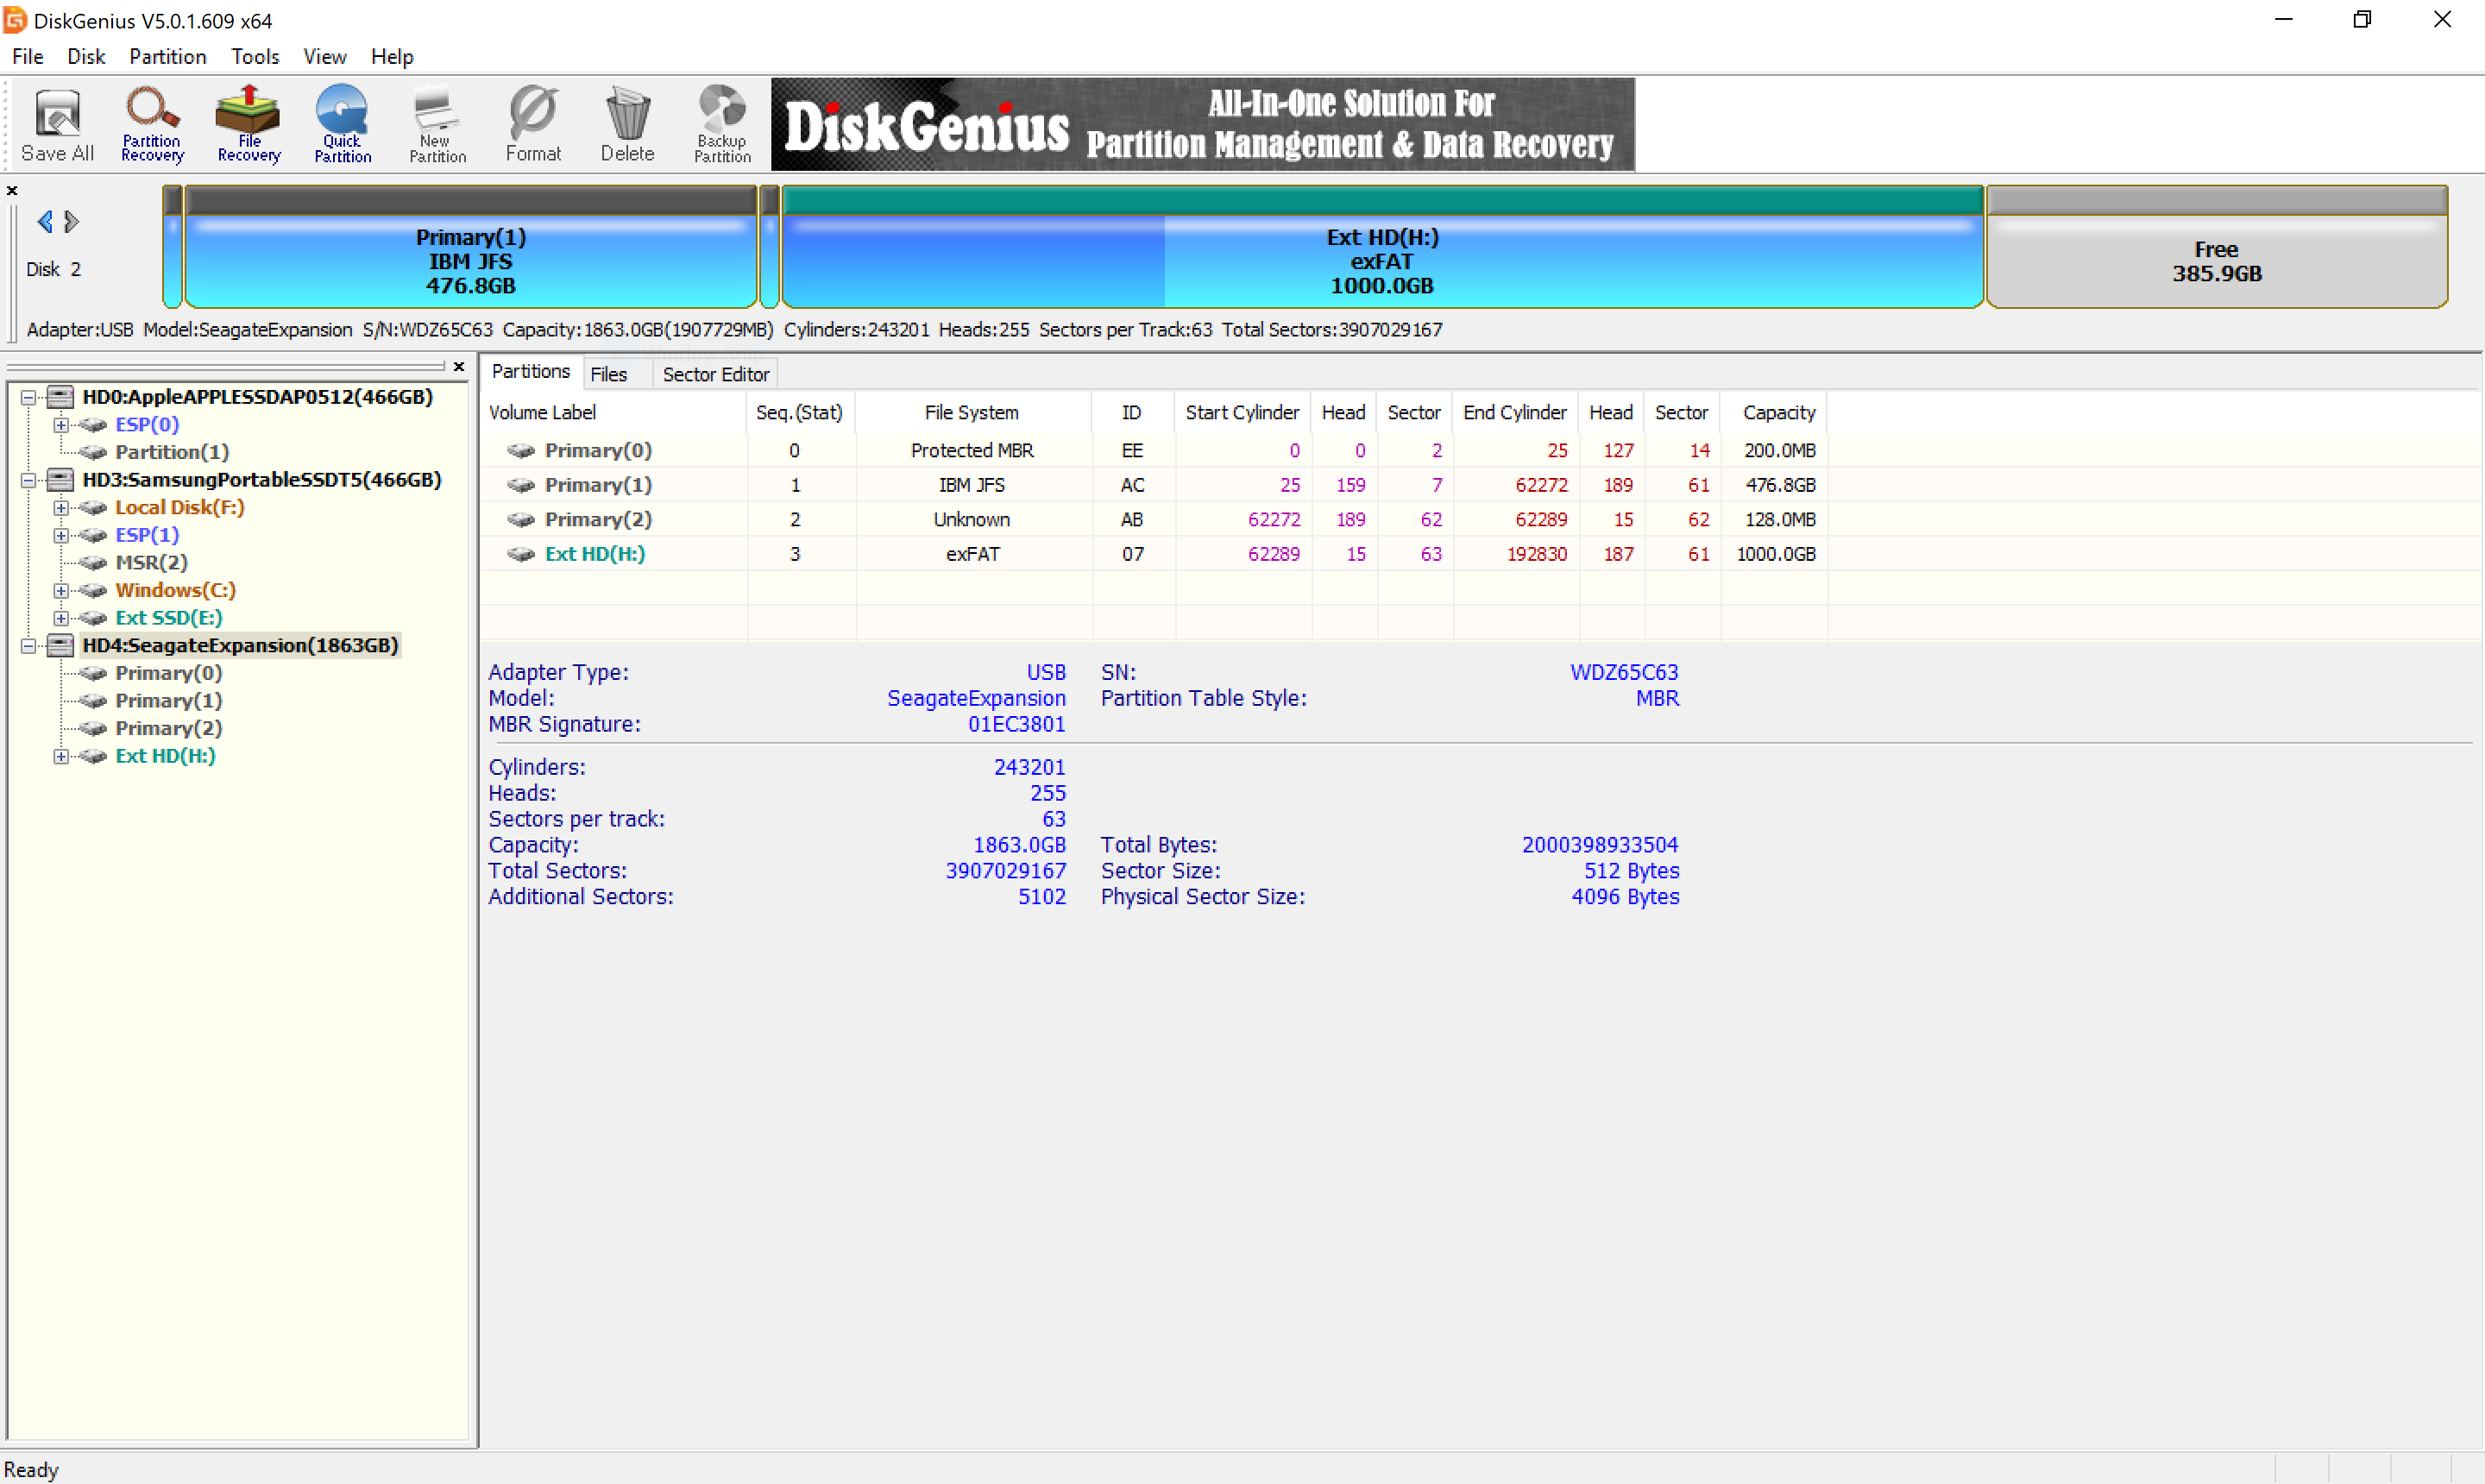Open the View menu
Image resolution: width=2485 pixels, height=1484 pixels.
324,57
